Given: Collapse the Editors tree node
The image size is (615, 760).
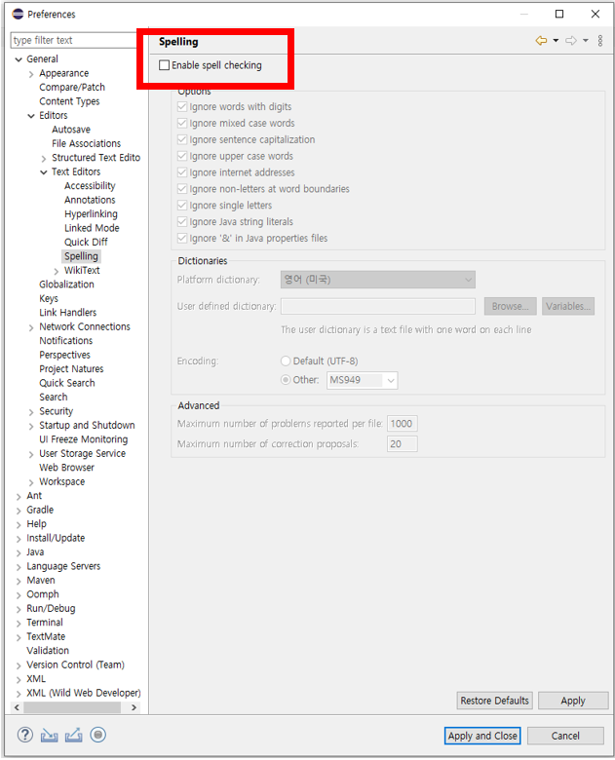Looking at the screenshot, I should [31, 116].
